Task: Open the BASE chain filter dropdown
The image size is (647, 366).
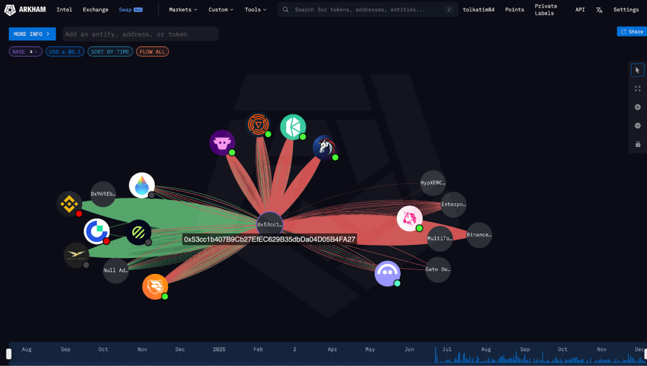Action: coord(25,52)
